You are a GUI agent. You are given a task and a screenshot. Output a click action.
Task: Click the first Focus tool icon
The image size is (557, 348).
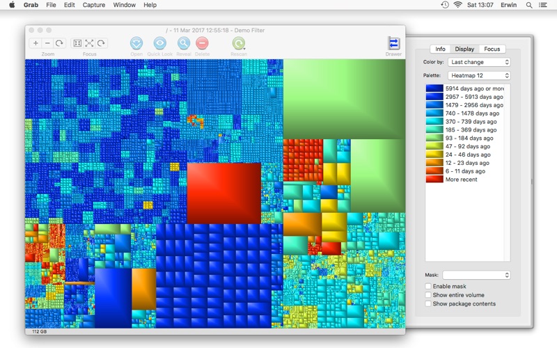click(x=77, y=43)
